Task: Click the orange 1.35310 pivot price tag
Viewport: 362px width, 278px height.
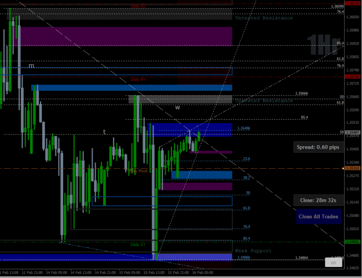Action: tap(352, 168)
